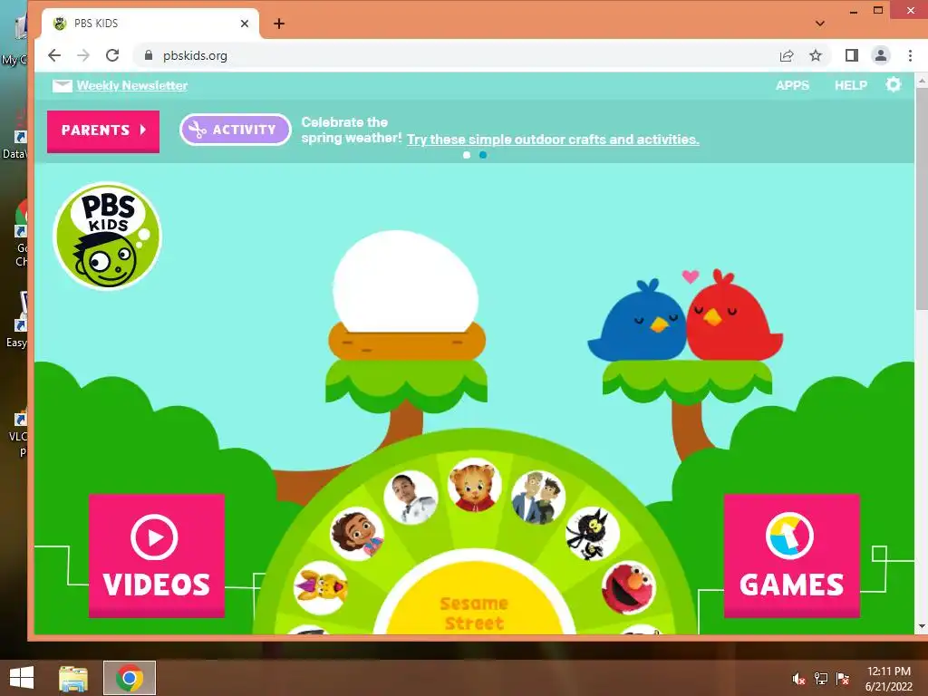
Task: Select the astronaut girl show on wheel
Action: 411,498
